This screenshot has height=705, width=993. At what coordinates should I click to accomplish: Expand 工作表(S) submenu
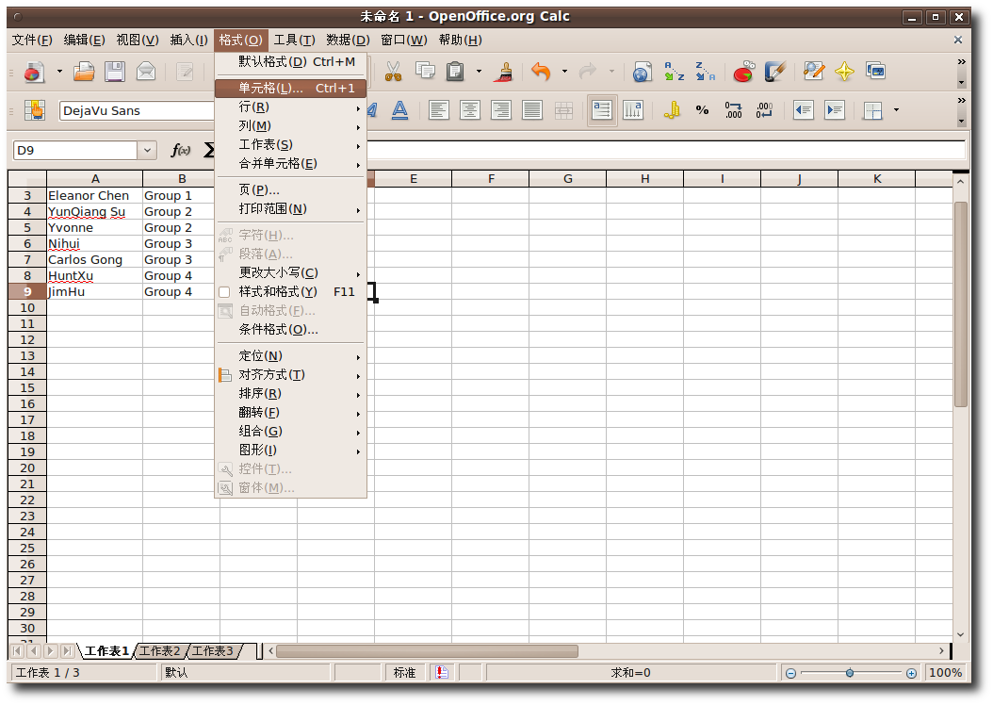[x=291, y=145]
